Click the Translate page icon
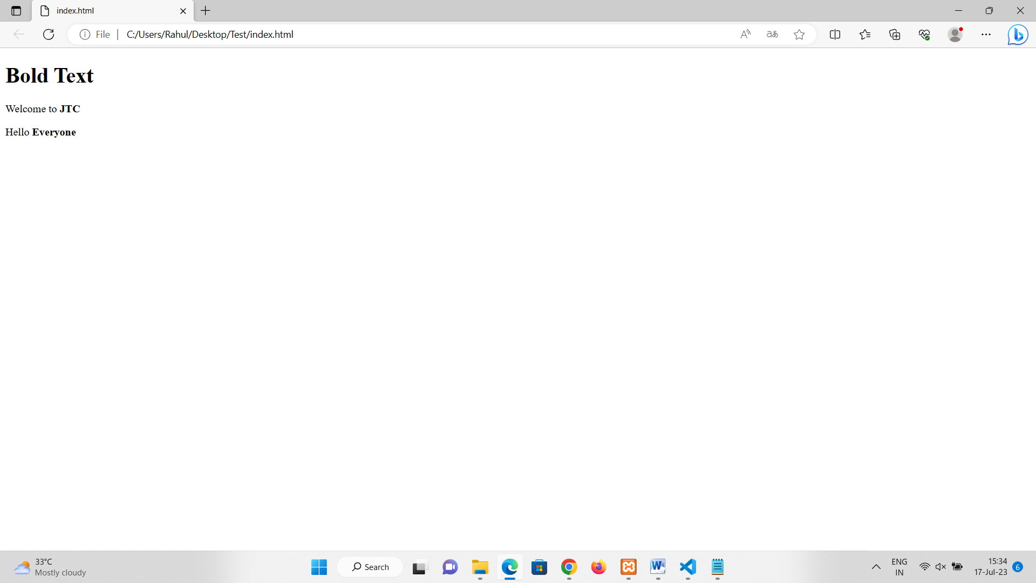1036x583 pixels. click(772, 35)
